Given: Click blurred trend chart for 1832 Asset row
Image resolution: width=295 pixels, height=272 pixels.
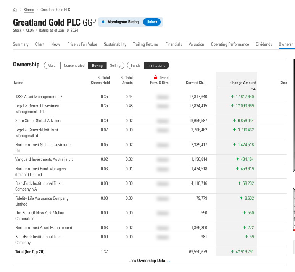Looking at the screenshot, I should click(x=162, y=97).
